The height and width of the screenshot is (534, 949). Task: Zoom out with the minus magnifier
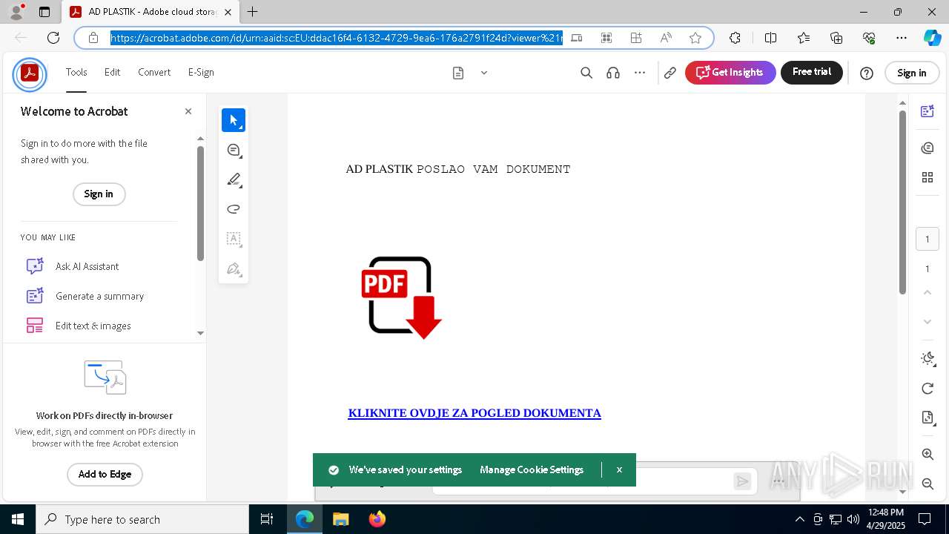[927, 484]
